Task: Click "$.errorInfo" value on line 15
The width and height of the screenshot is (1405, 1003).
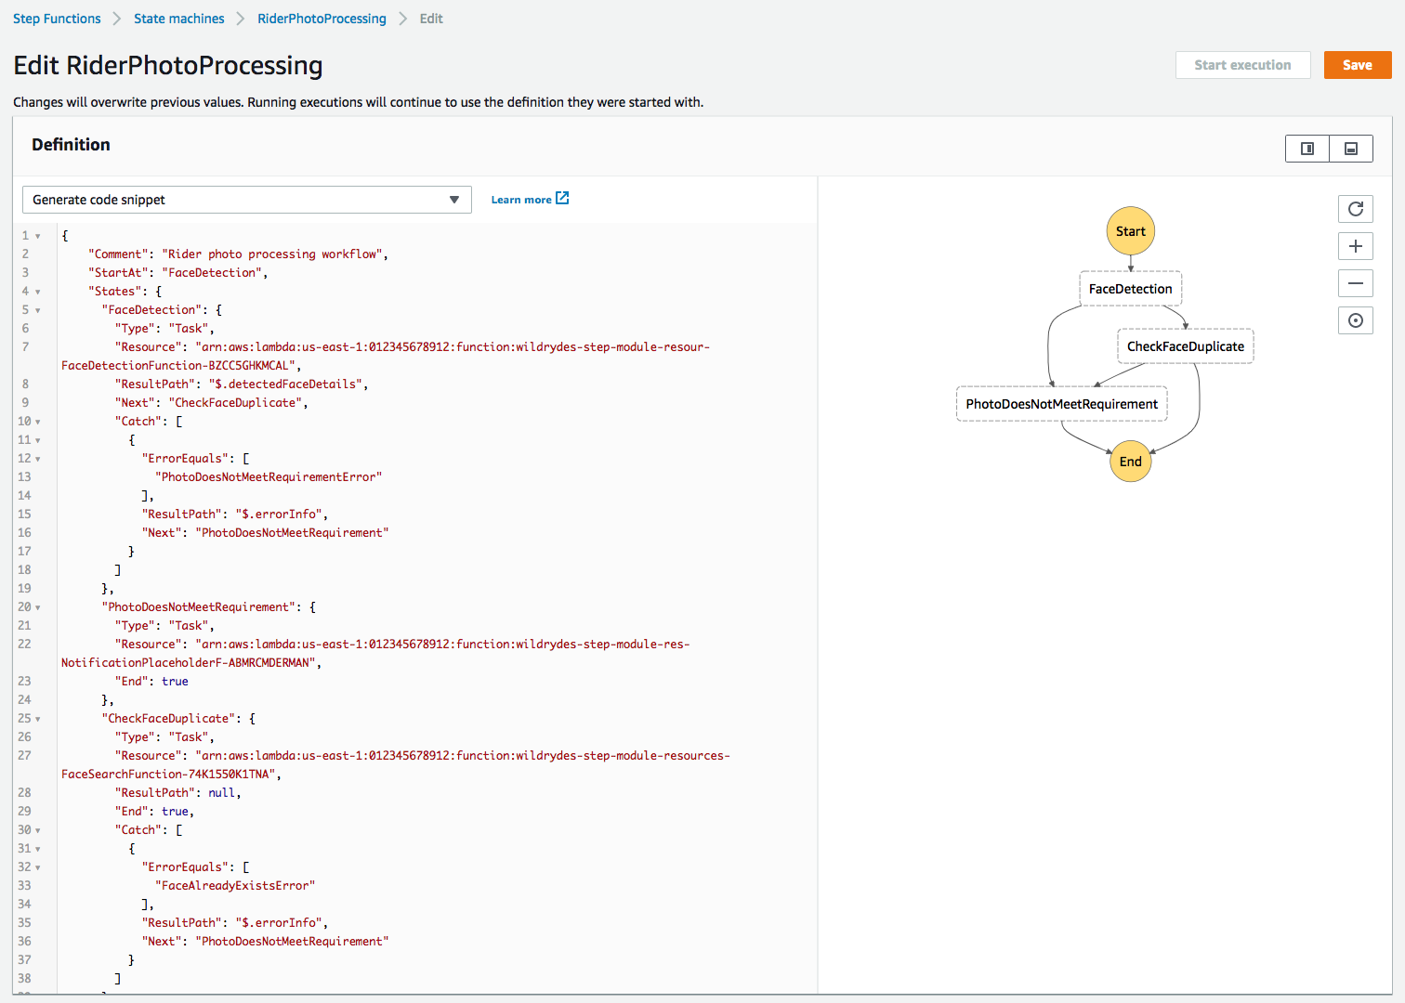Action: click(x=279, y=515)
